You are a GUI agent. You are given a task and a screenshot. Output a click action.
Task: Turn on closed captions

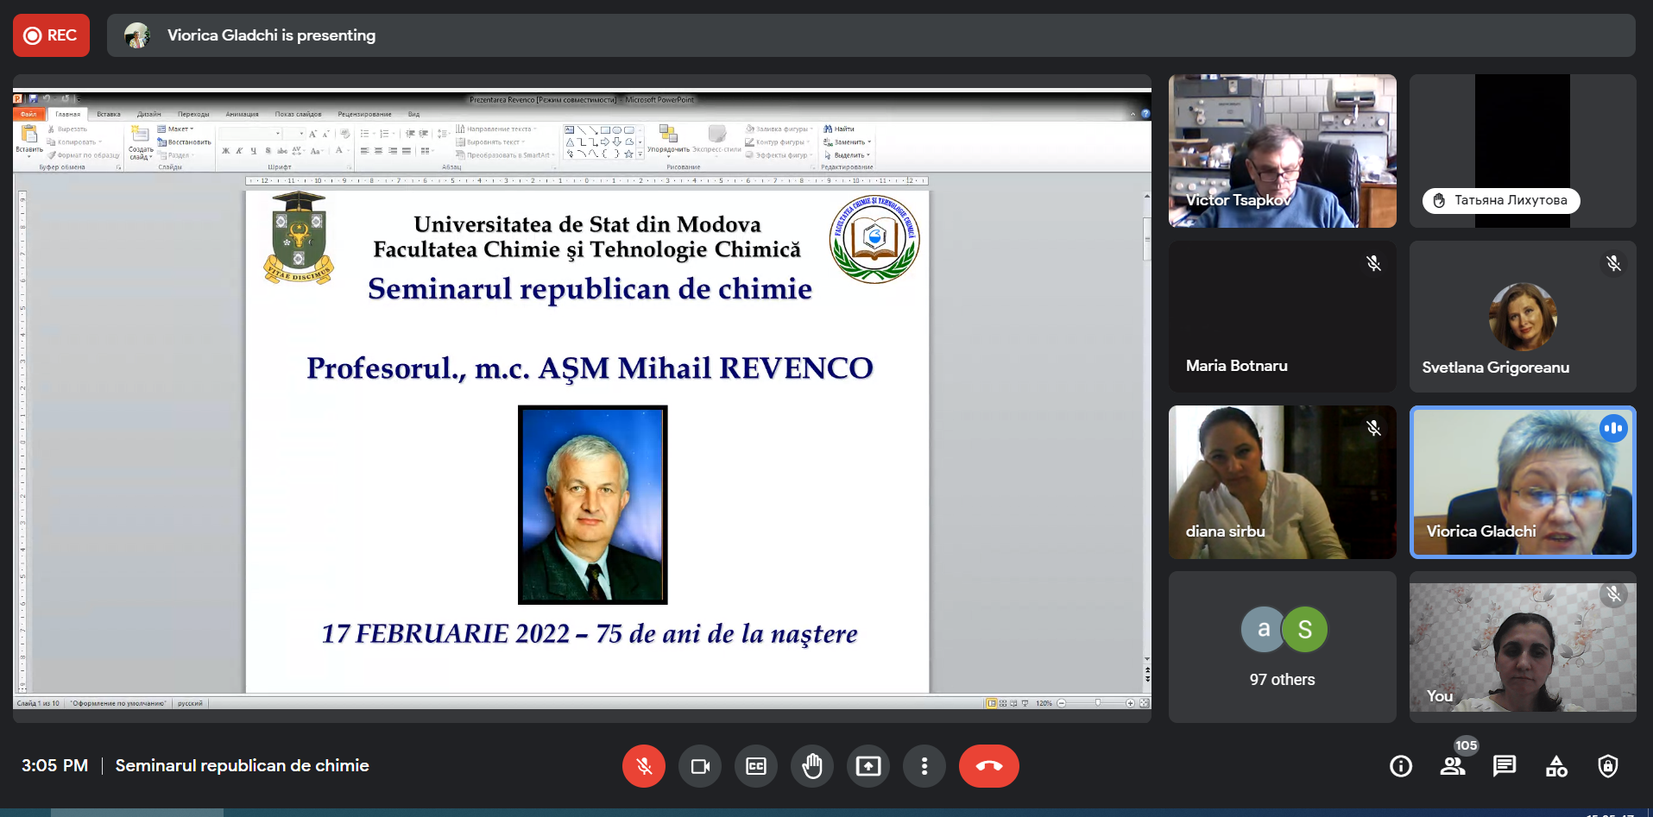click(756, 766)
